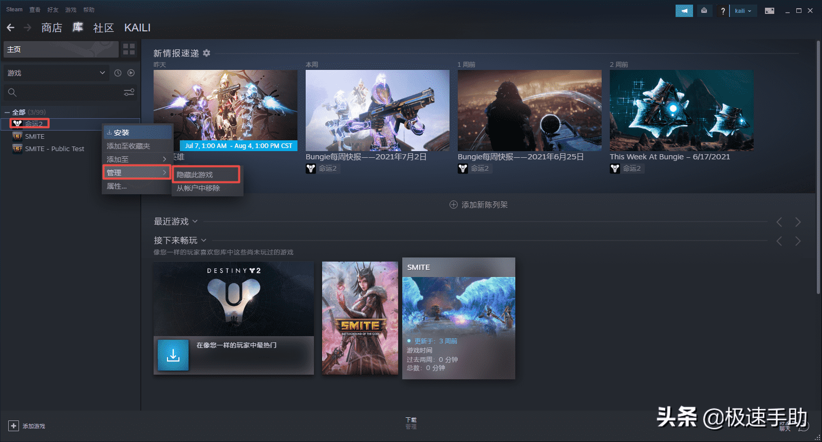This screenshot has width=822, height=442.
Task: Click the main content vertical scrollbar
Action: coord(818,167)
